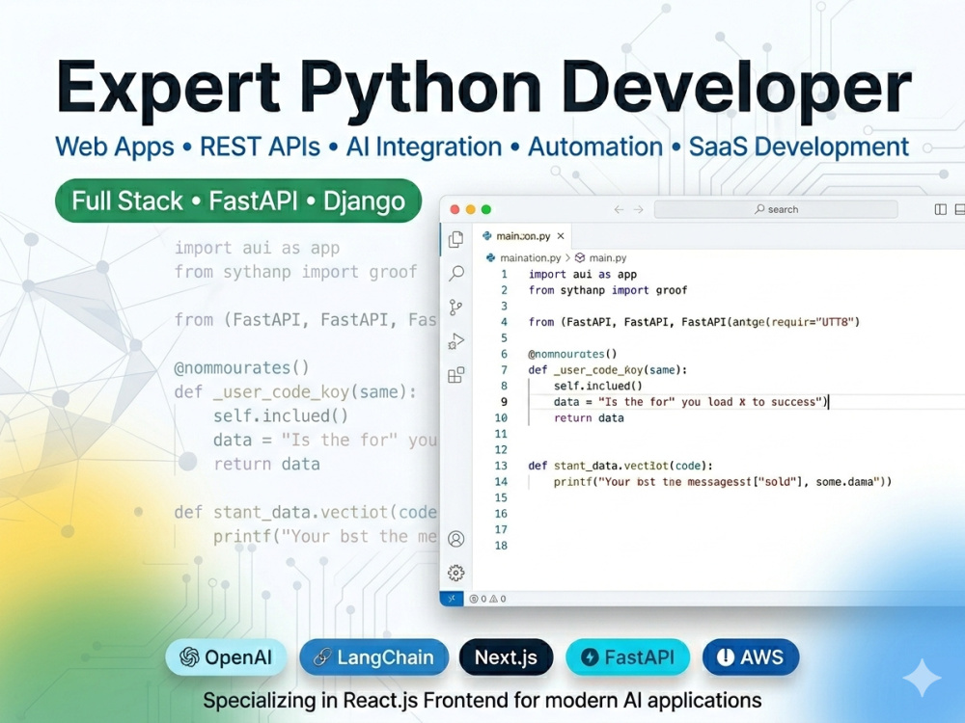The height and width of the screenshot is (723, 965).
Task: Click the 'Web Apps' text in subtitle
Action: coord(115,147)
